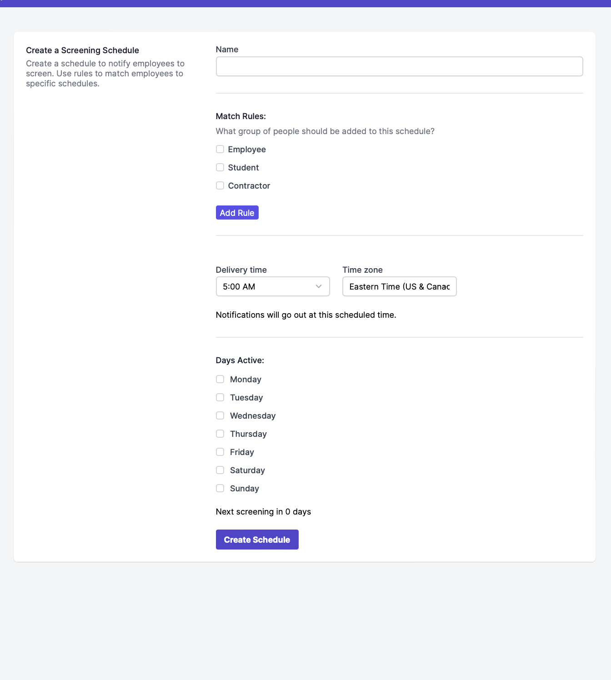Mark Sunday as active
This screenshot has height=680, width=611.
click(x=220, y=488)
